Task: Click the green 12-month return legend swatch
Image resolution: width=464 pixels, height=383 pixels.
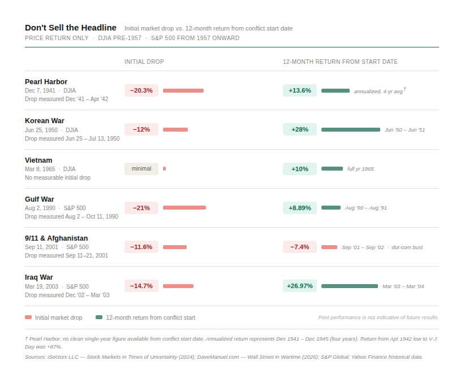Action: pyautogui.click(x=99, y=317)
